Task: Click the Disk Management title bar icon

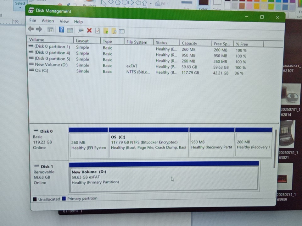Action: pyautogui.click(x=31, y=10)
